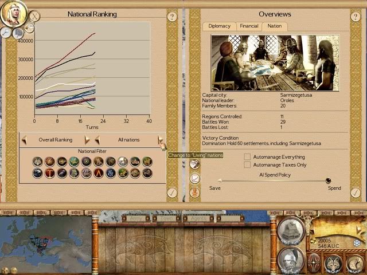Confirm the Overviews scroll with the checkmark

tap(356, 193)
